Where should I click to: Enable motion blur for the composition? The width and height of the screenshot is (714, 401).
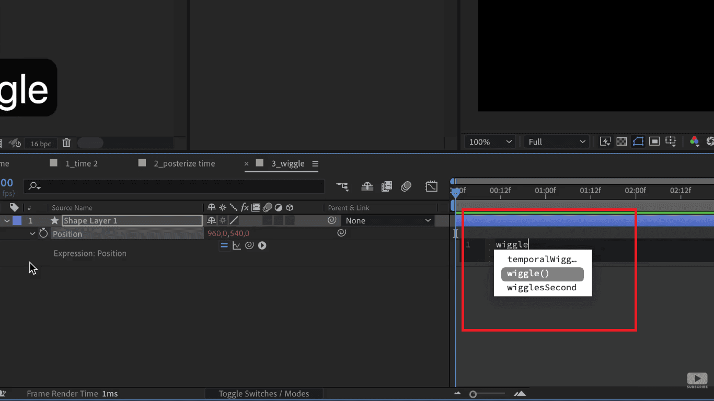(x=406, y=186)
